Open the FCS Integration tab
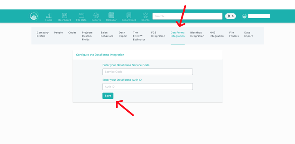 [x=158, y=34]
